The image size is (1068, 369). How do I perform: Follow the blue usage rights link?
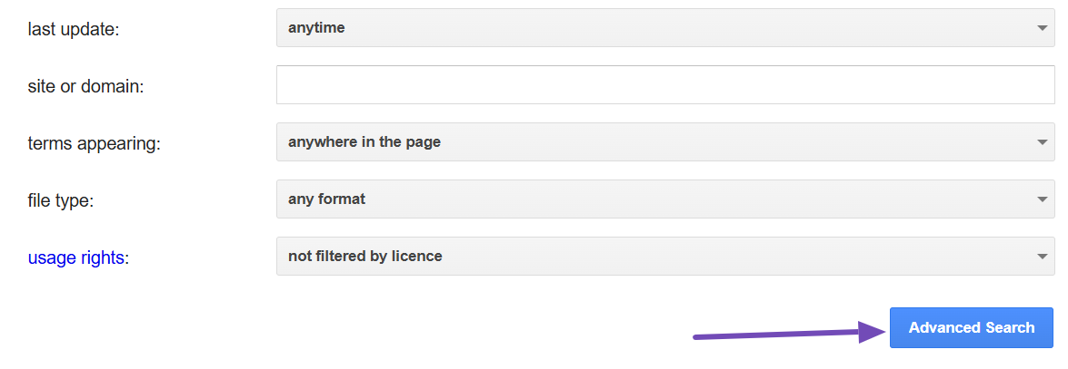76,257
